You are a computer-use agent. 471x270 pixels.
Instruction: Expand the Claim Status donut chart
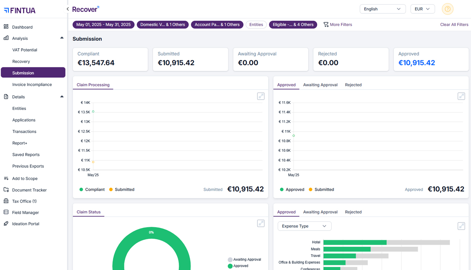coord(261,223)
